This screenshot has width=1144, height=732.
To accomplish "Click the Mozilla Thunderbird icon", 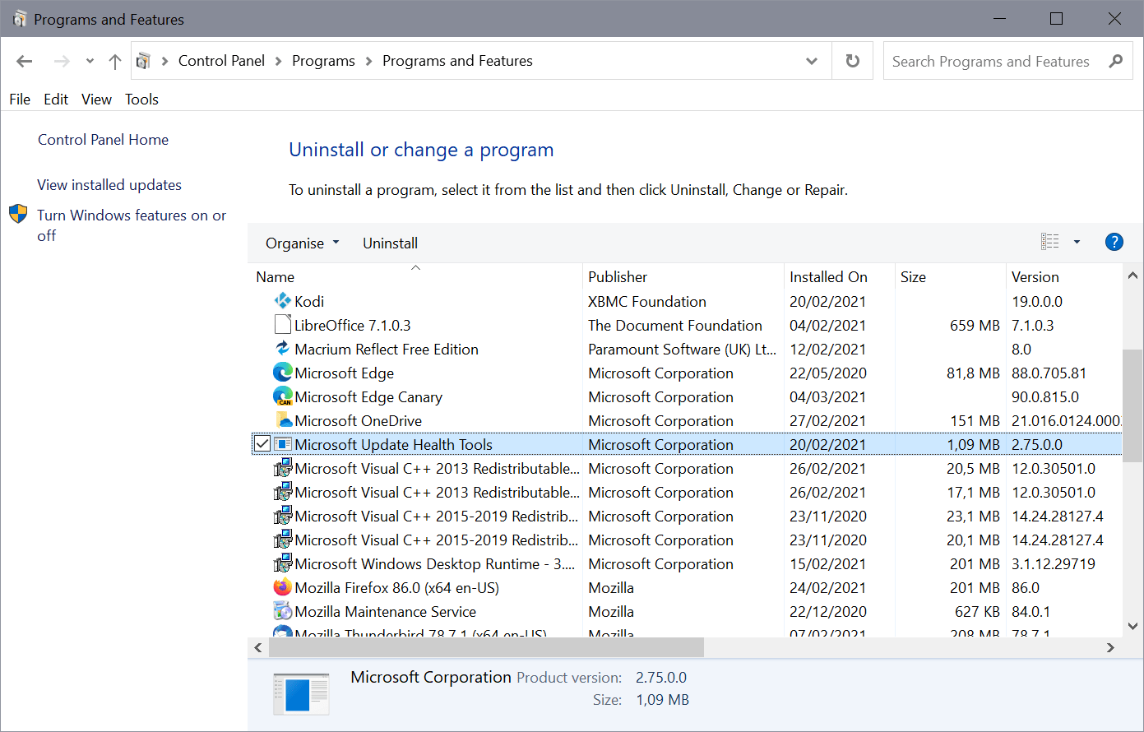I will tap(282, 632).
